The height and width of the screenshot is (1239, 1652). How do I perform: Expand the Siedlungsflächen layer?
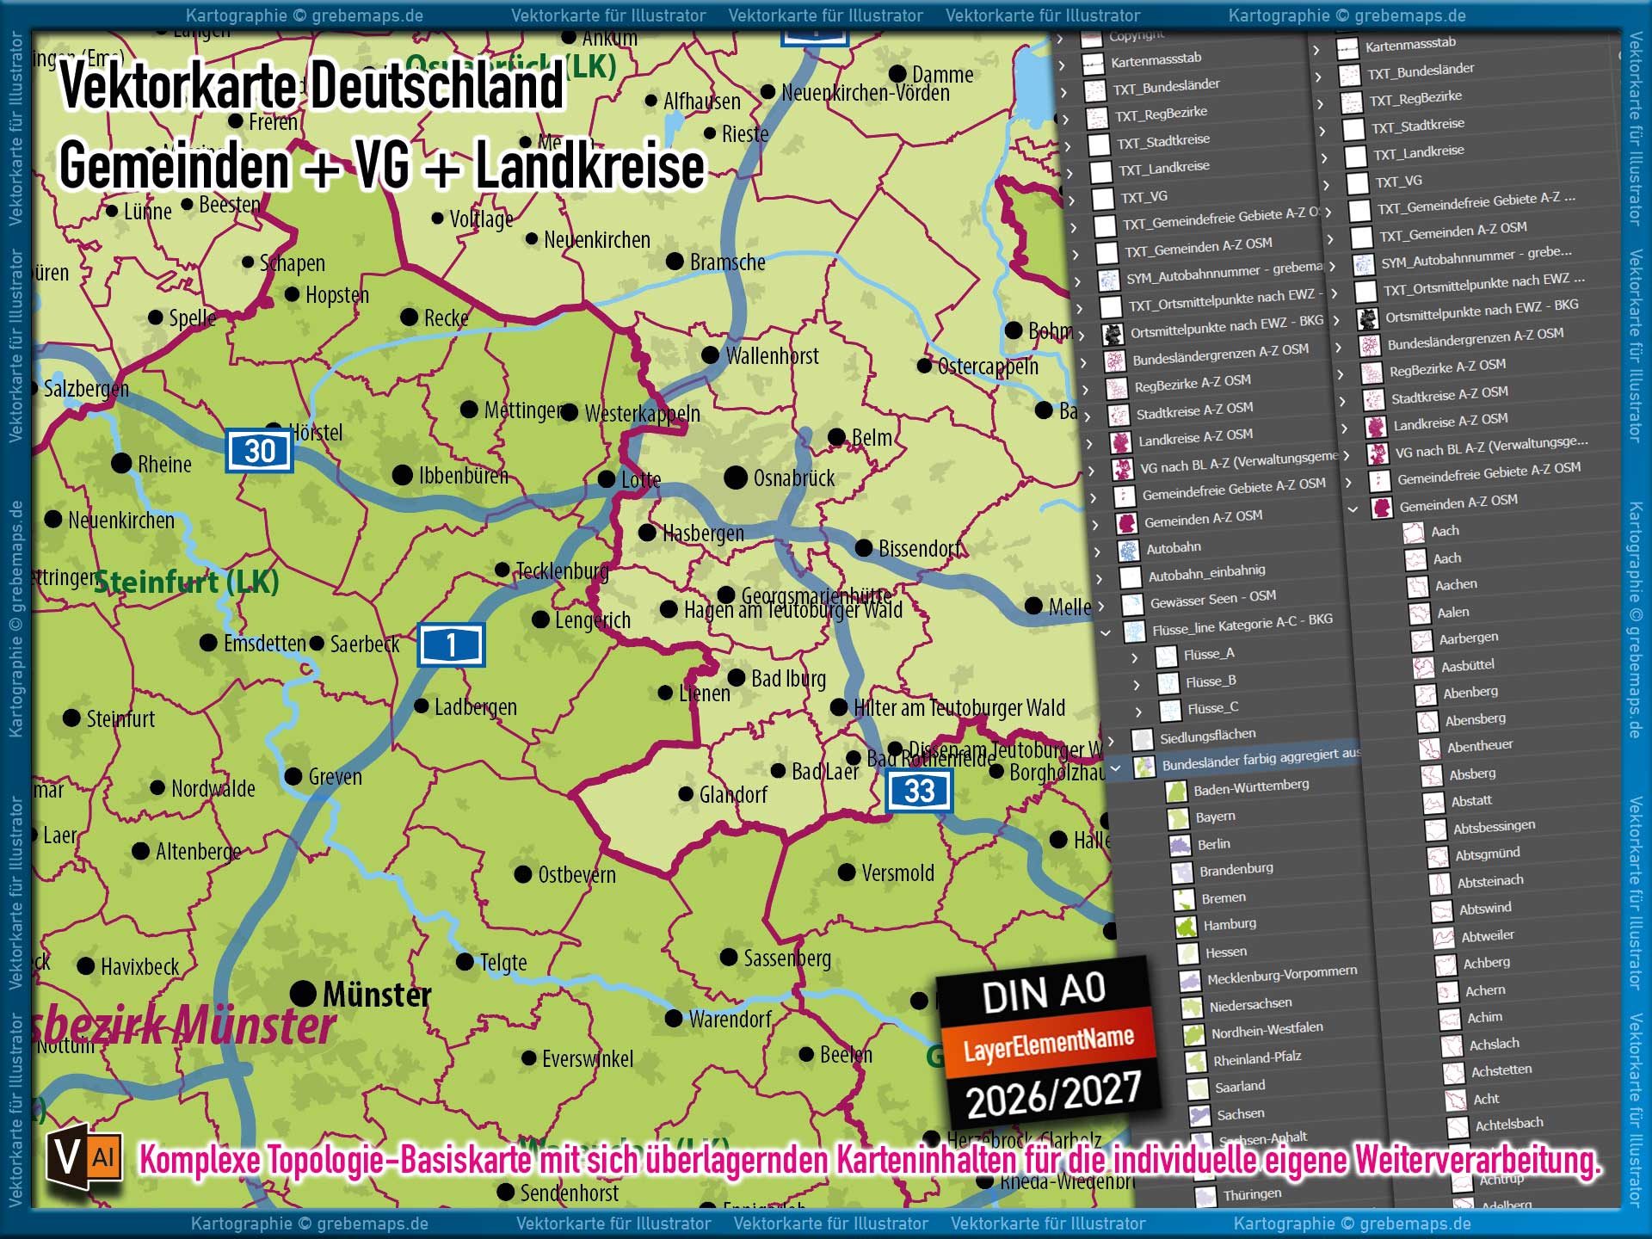tap(1111, 741)
